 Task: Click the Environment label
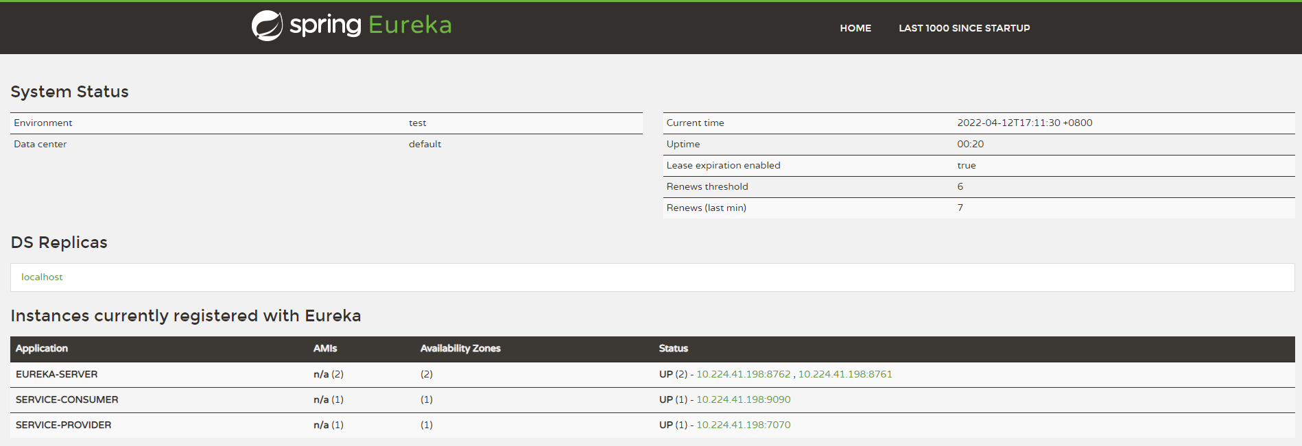pos(43,123)
